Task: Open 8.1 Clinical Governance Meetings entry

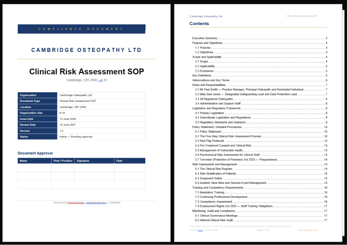Action: click(x=261, y=216)
